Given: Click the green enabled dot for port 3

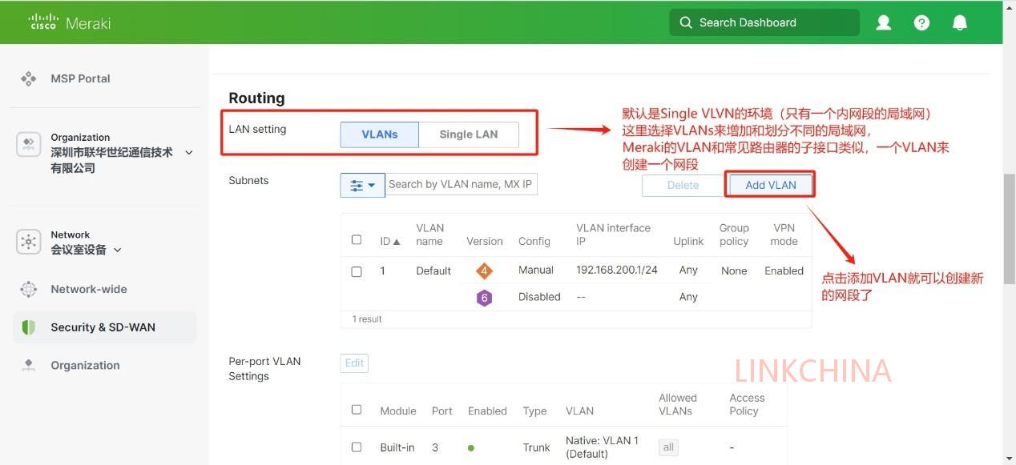Looking at the screenshot, I should [471, 448].
